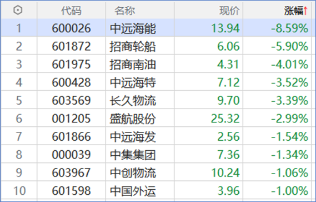The image size is (316, 202).
Task: Click stock name 中远海发
Action: (133, 136)
